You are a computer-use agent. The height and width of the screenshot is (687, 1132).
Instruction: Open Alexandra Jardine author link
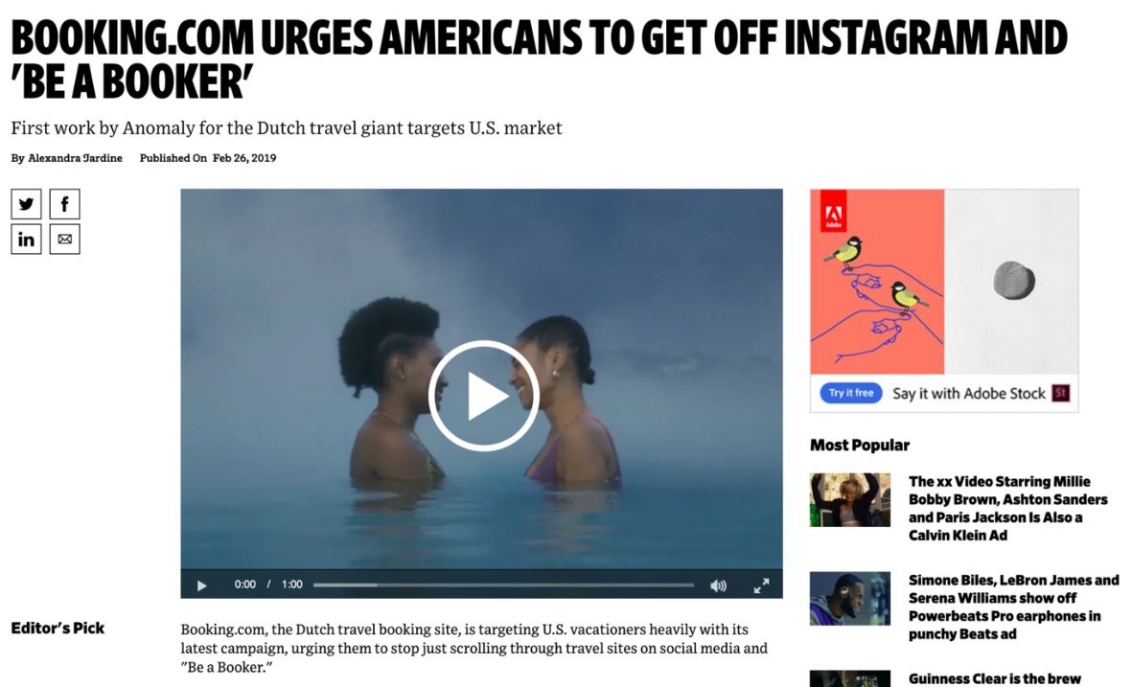coord(75,158)
